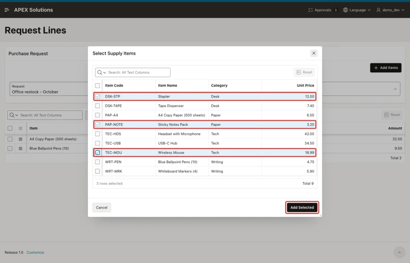Viewport: 410px width, 263px height.
Task: Check the TEC-USB row checkbox
Action: [x=98, y=143]
